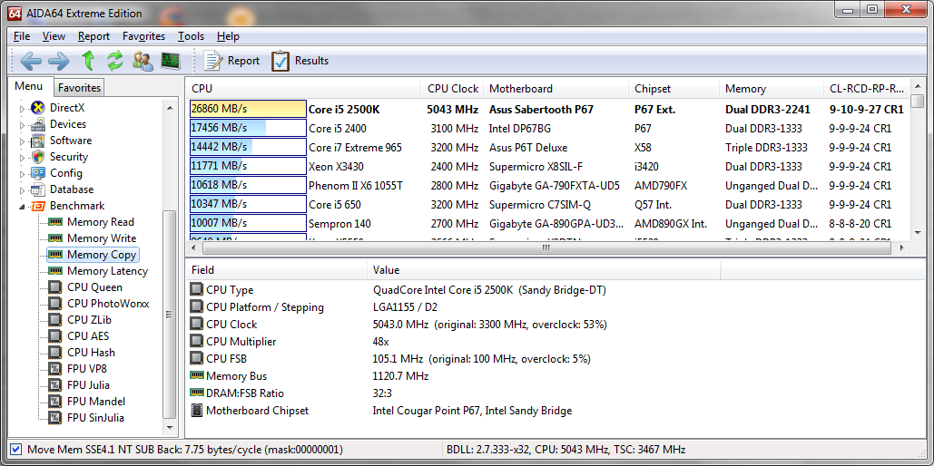Expand the Config tree node
The image size is (934, 466).
tap(23, 174)
